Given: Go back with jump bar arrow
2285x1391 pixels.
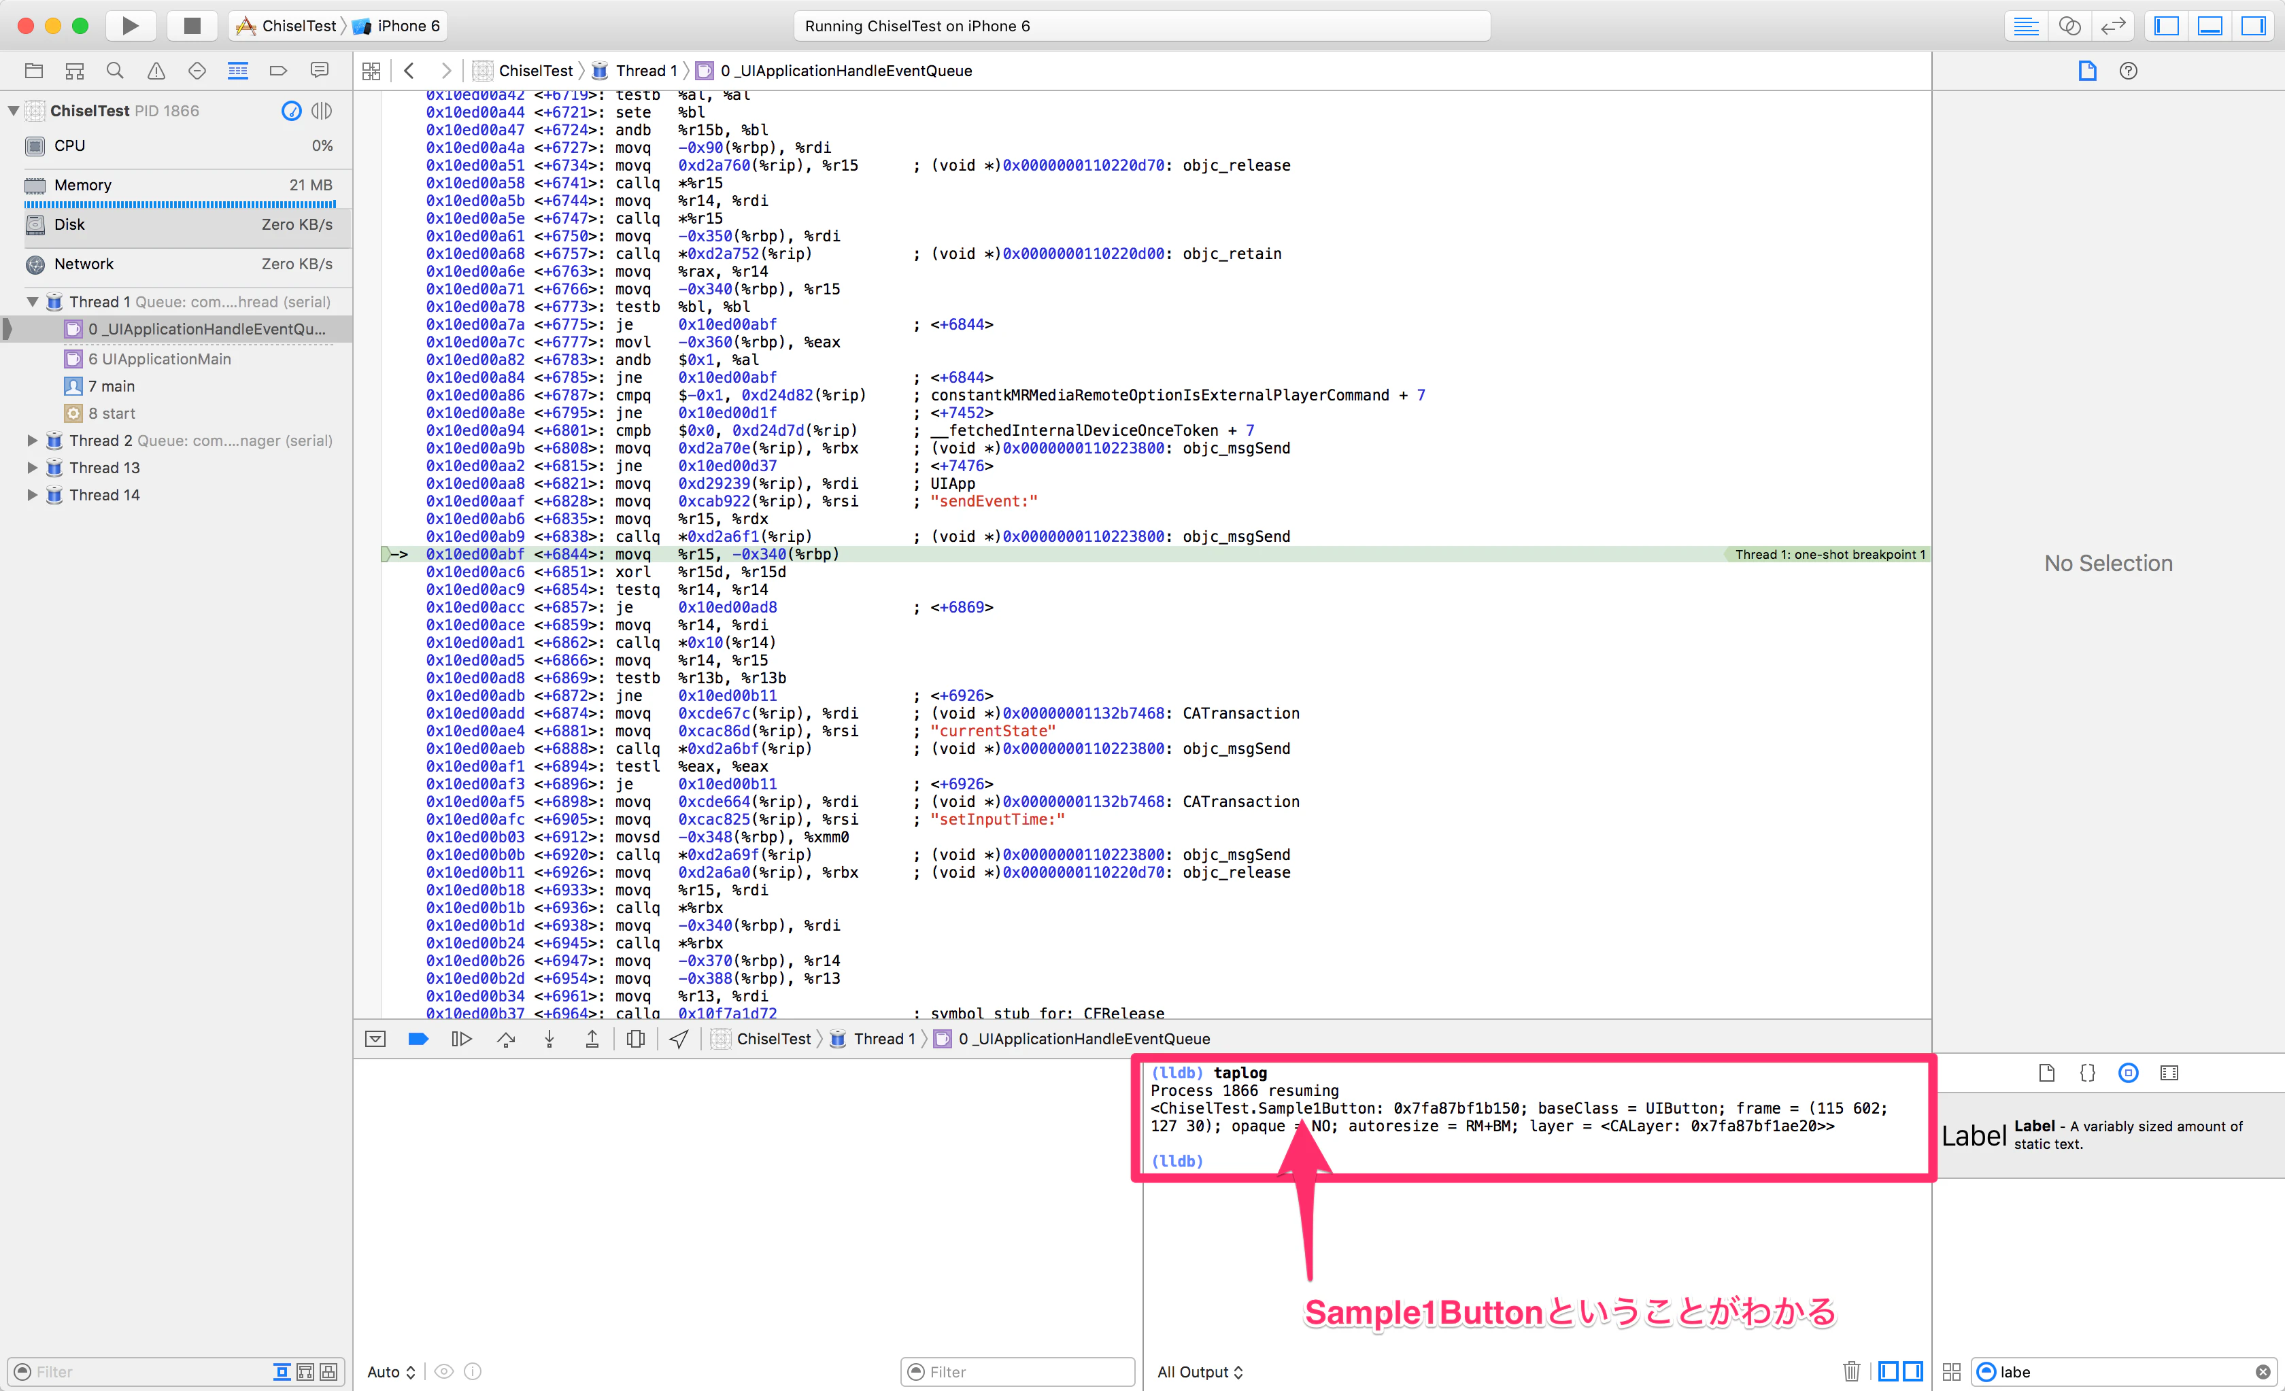Looking at the screenshot, I should [x=409, y=71].
